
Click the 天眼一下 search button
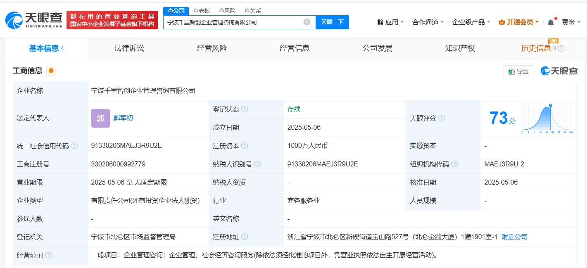332,22
